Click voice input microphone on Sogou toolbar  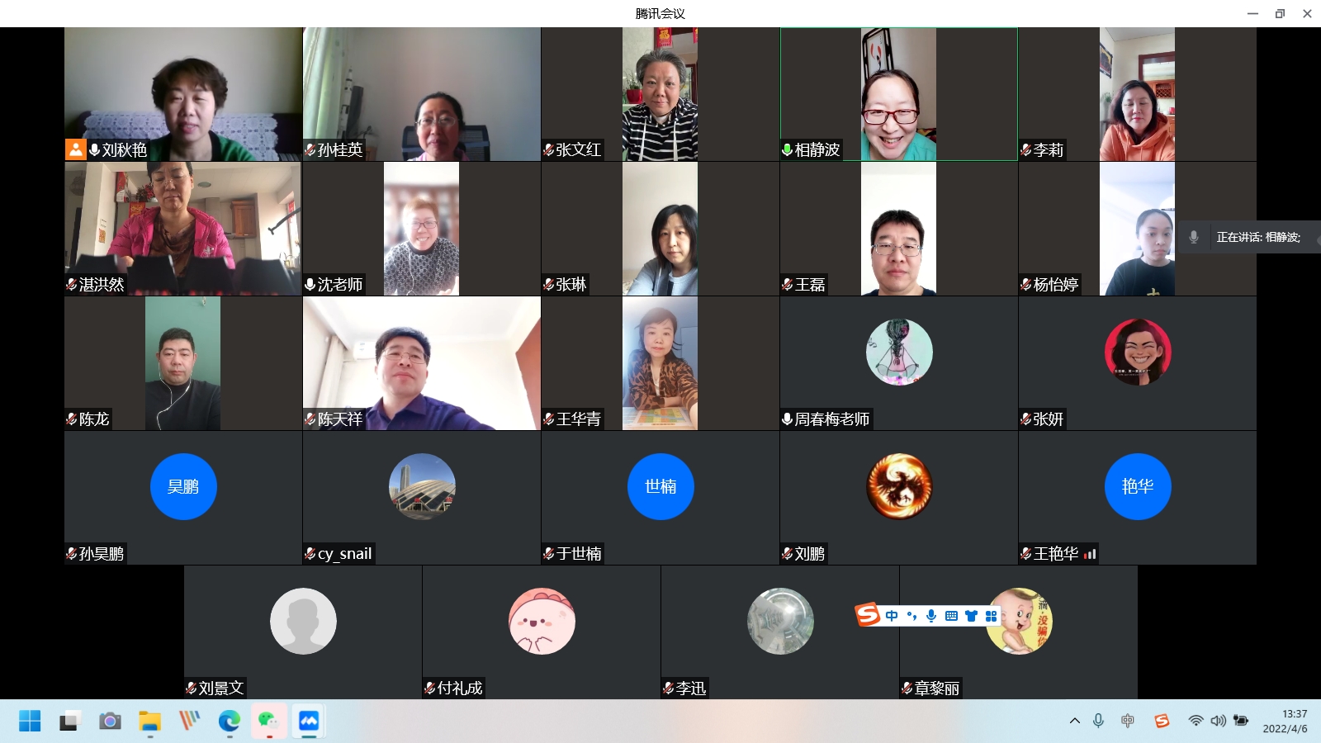[931, 616]
